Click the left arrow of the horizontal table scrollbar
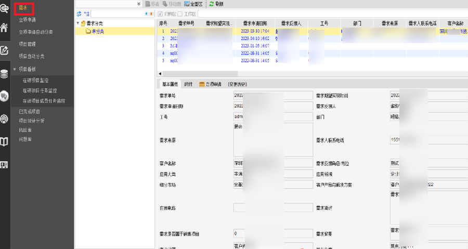Screen dimensions: 468x249 pos(160,74)
